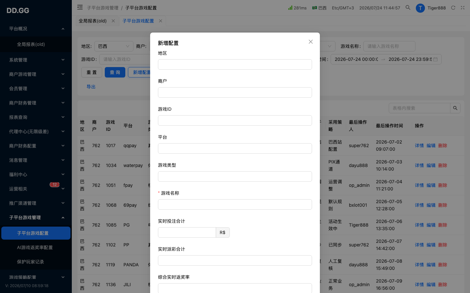470x293 pixels.
Task: Click the 请输入游戏ID filter input
Action: click(x=125, y=59)
